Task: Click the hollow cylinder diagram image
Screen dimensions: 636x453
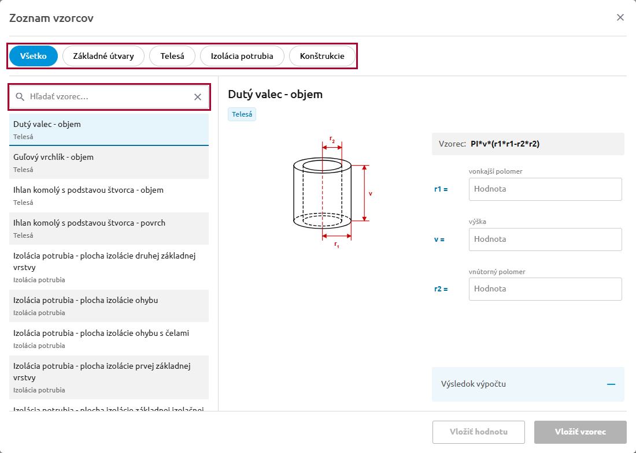Action: click(332, 192)
